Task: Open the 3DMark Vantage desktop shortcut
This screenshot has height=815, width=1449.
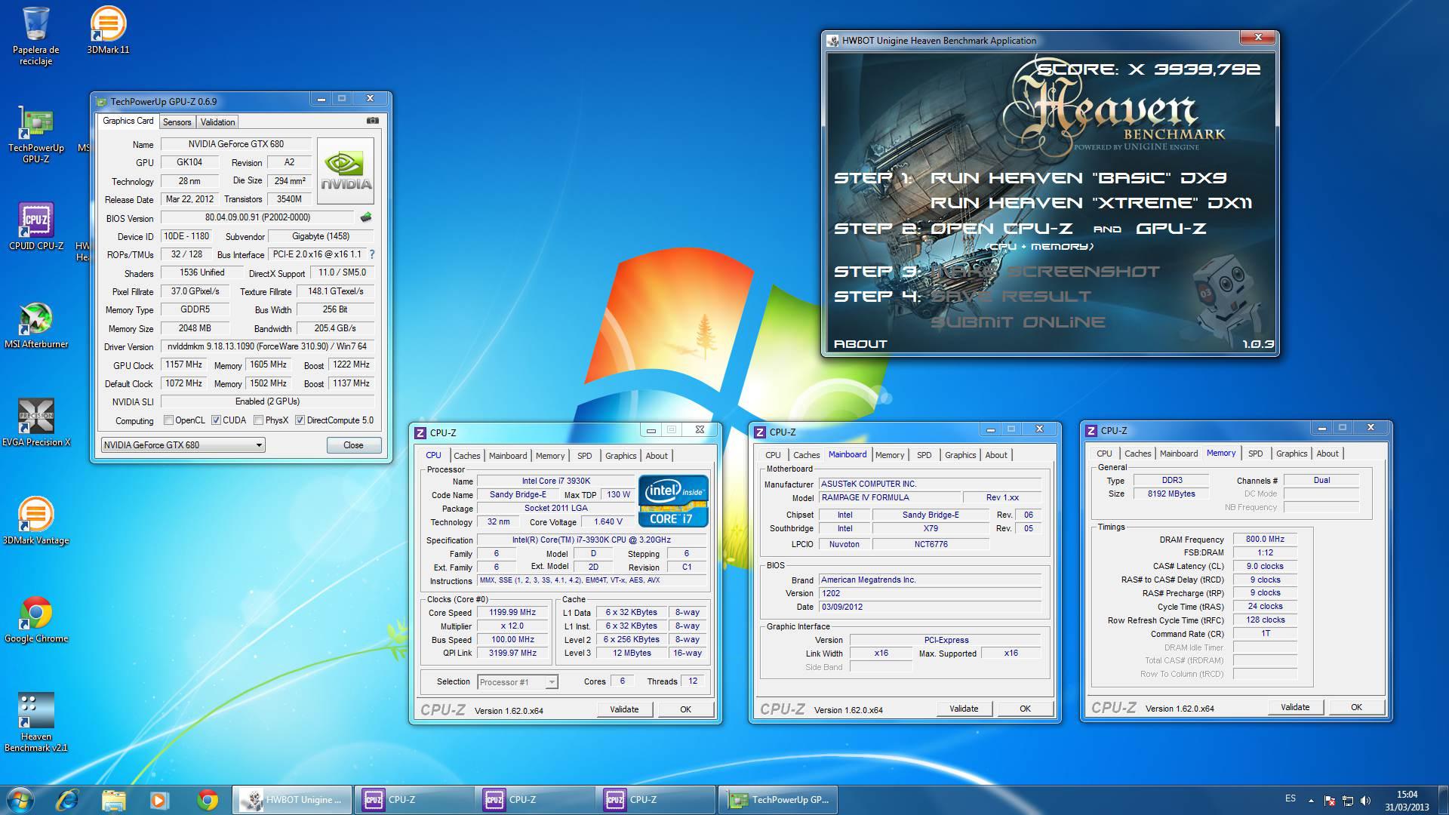Action: [35, 521]
